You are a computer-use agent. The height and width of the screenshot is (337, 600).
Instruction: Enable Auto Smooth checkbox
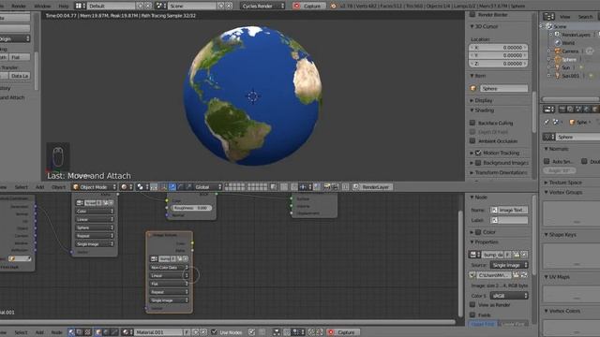(547, 161)
